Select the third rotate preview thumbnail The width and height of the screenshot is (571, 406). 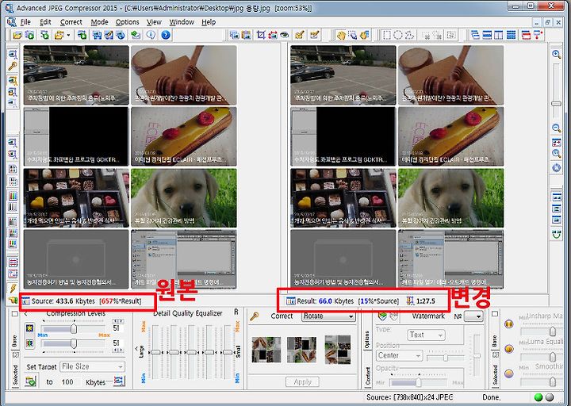click(337, 350)
